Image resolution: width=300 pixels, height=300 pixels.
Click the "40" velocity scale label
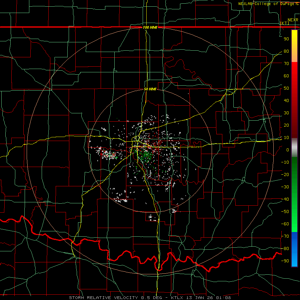click(286, 101)
